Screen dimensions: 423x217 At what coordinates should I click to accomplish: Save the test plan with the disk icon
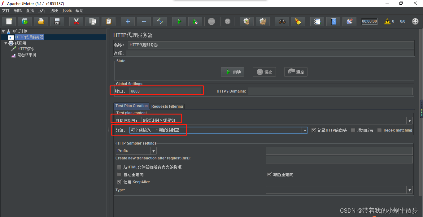(57, 21)
